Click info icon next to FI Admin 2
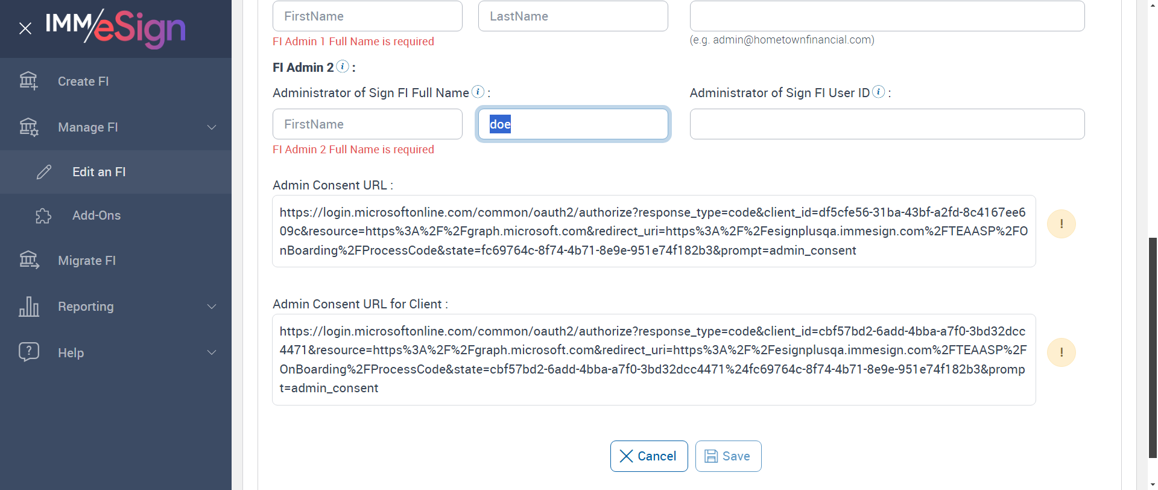 point(343,66)
